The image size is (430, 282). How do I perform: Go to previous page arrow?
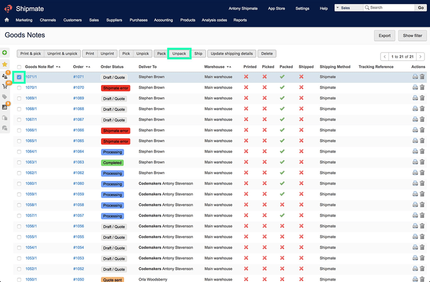385,57
